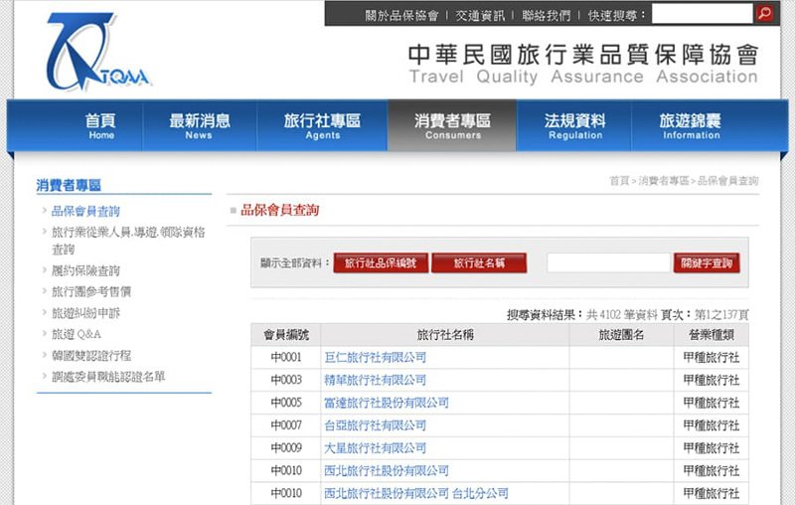Open 巨仁旅行社有限公司 company link
The image size is (795, 505).
point(375,357)
